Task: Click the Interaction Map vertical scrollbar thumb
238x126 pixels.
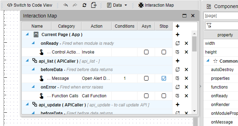Action: (194, 44)
